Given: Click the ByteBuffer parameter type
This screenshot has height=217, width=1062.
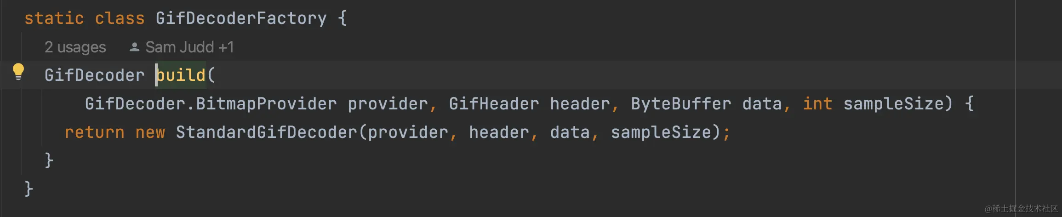Looking at the screenshot, I should (x=681, y=104).
